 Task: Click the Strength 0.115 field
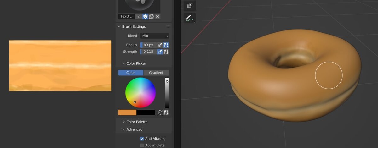point(148,52)
